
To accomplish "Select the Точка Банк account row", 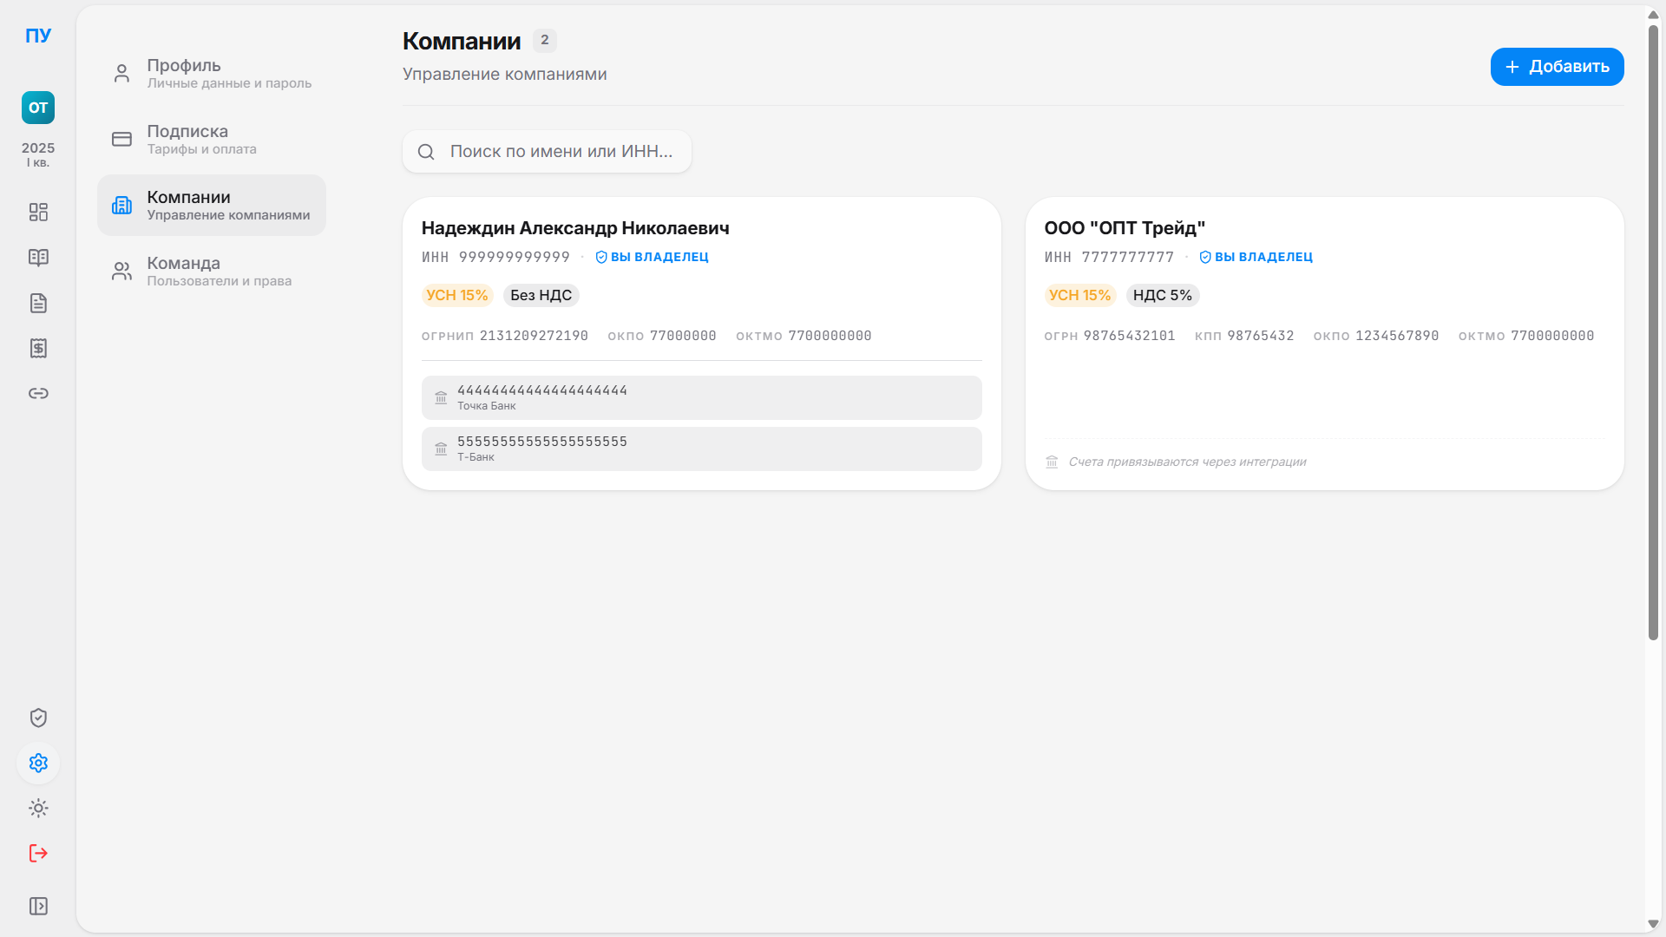I will [701, 397].
